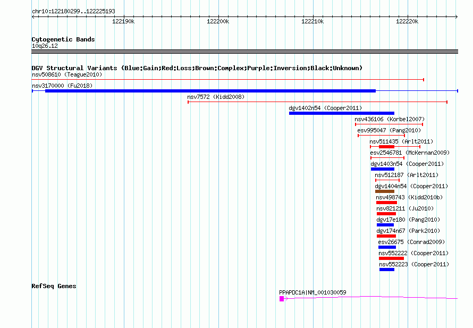
Task: Click the 10q26.12 cytogenetic band label
Action: [x=45, y=46]
